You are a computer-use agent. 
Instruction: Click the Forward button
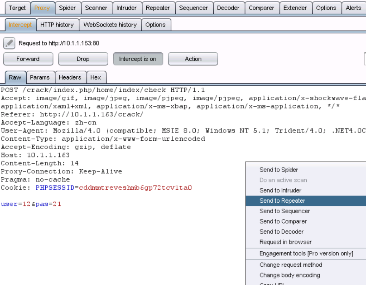28,59
